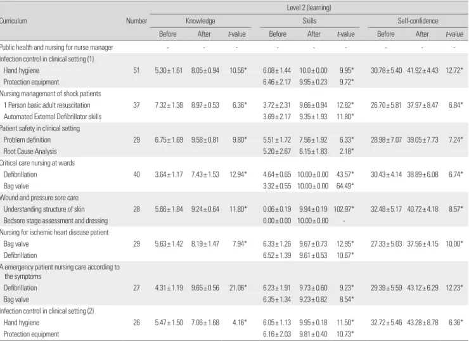Select 'Automated External Defibrillator skills'
This screenshot has width=469, height=341.
(53, 117)
